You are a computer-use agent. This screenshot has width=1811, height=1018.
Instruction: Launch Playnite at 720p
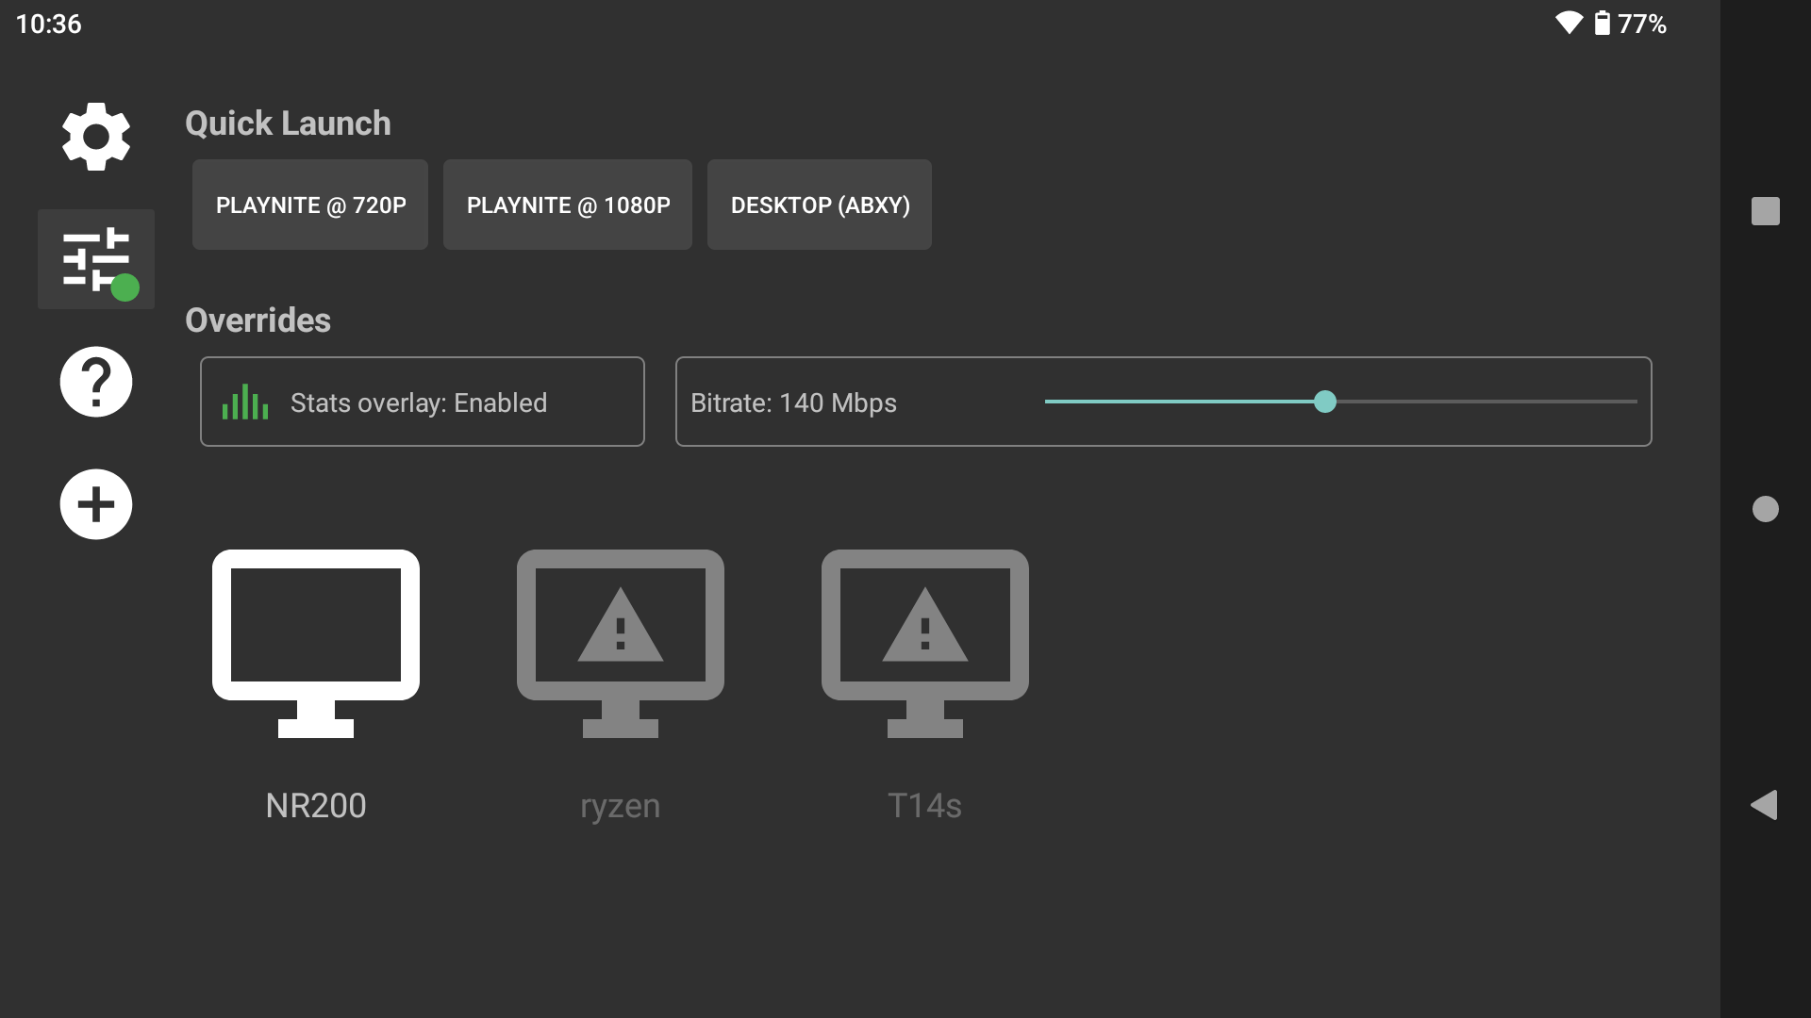(x=309, y=205)
